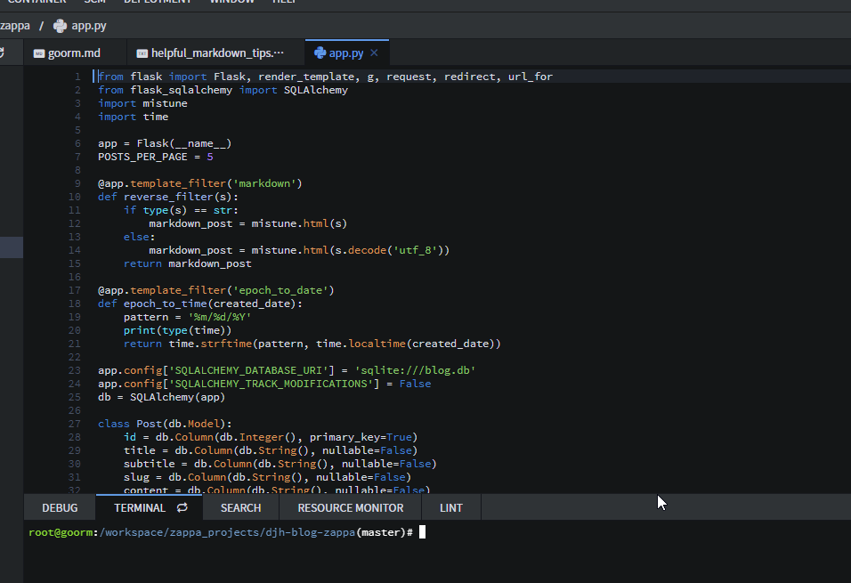Click the refresh icon left of the tabs
This screenshot has width=851, height=583.
pyautogui.click(x=2, y=53)
